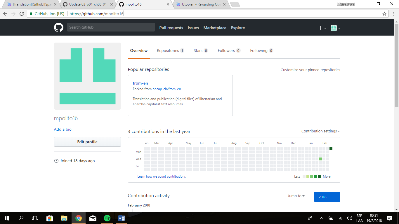The height and width of the screenshot is (224, 399).
Task: Open the from-en repository link
Action: coord(140,83)
